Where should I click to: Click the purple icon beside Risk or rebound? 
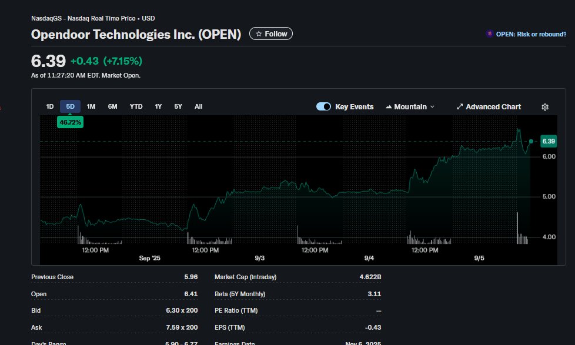point(490,34)
